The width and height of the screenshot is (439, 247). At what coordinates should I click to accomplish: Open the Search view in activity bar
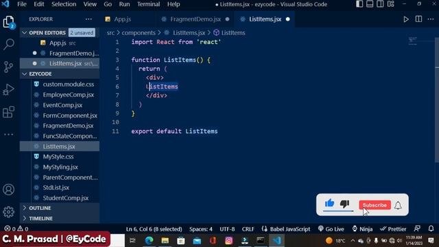(8, 44)
